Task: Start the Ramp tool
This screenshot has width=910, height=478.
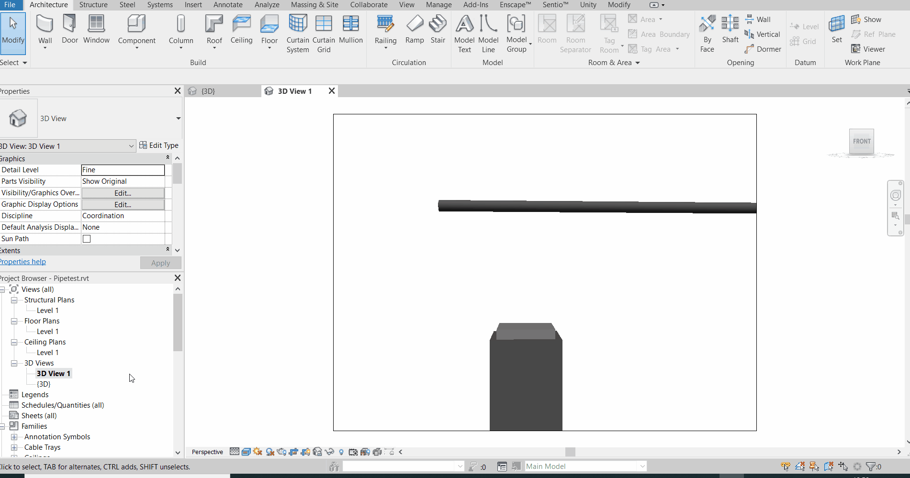Action: tap(415, 30)
